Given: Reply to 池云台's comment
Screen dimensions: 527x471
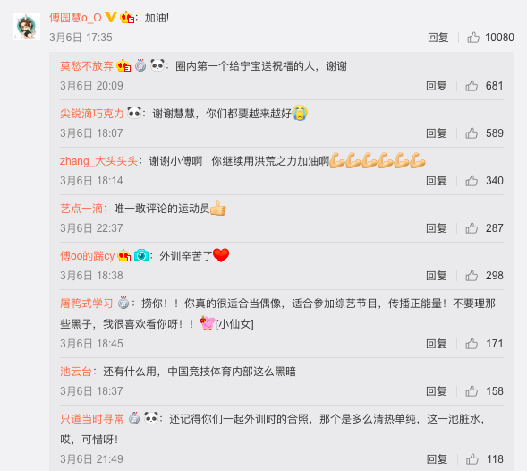Looking at the screenshot, I should [437, 391].
